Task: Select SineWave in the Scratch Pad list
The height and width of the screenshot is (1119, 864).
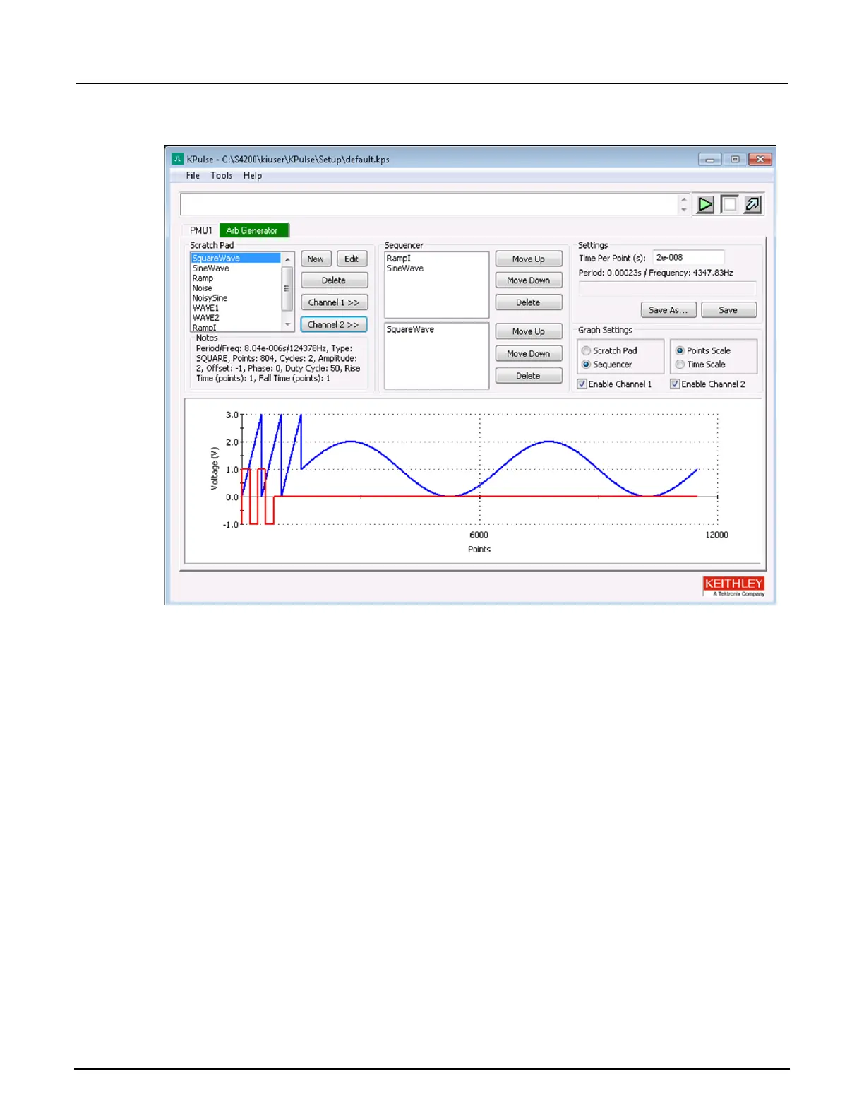Action: (236, 268)
